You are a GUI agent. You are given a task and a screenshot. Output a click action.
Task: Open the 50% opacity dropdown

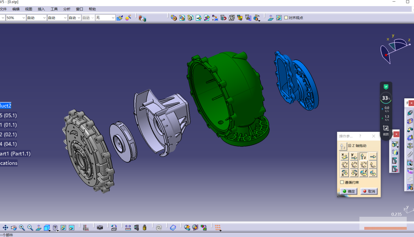click(16, 18)
